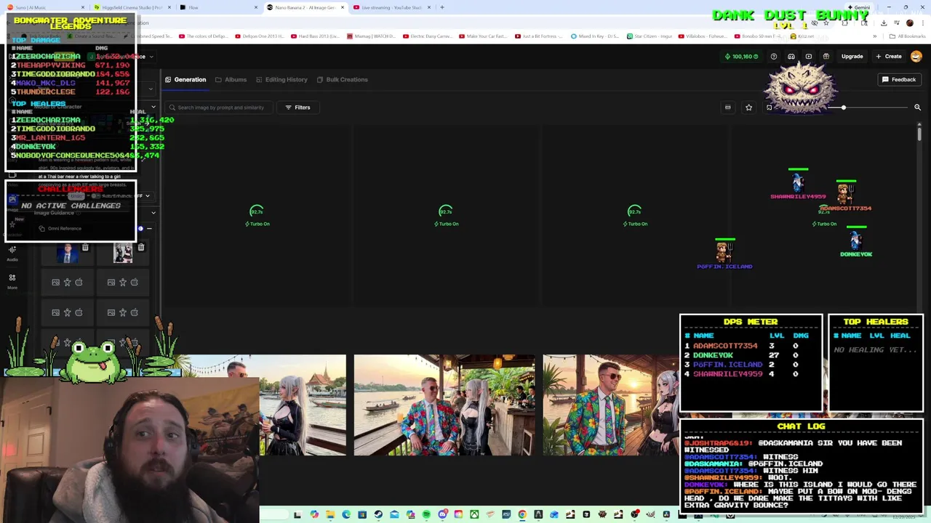Screen dimensions: 931x523
Task: Click the image search by prompt field
Action: pyautogui.click(x=218, y=108)
